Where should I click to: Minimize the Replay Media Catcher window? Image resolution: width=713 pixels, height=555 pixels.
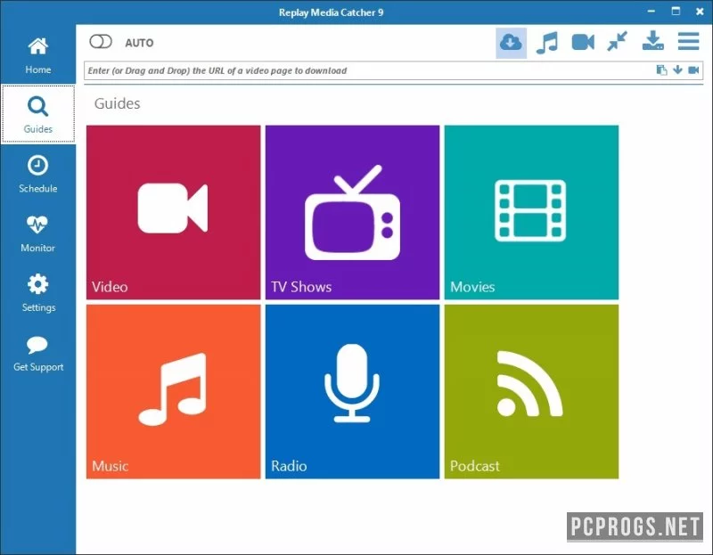pyautogui.click(x=652, y=11)
